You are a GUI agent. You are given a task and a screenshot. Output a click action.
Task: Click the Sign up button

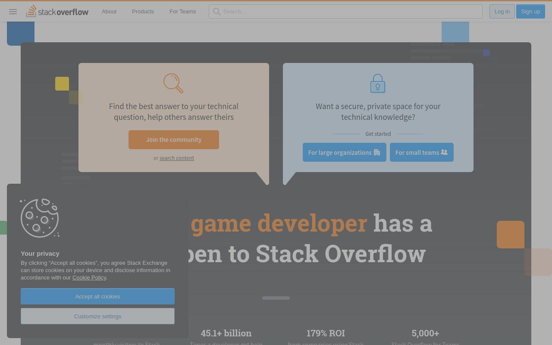click(x=530, y=12)
